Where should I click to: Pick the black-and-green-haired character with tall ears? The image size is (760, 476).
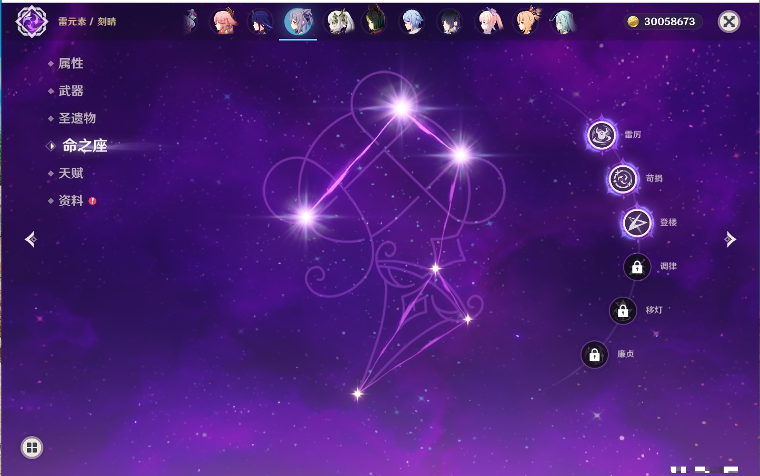[x=374, y=22]
